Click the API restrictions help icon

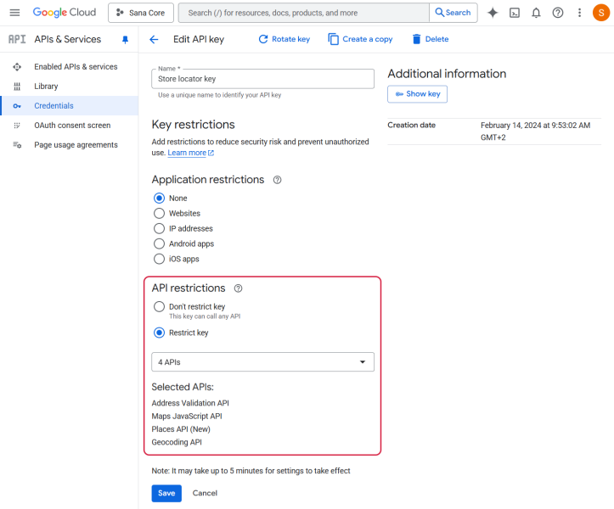point(238,288)
